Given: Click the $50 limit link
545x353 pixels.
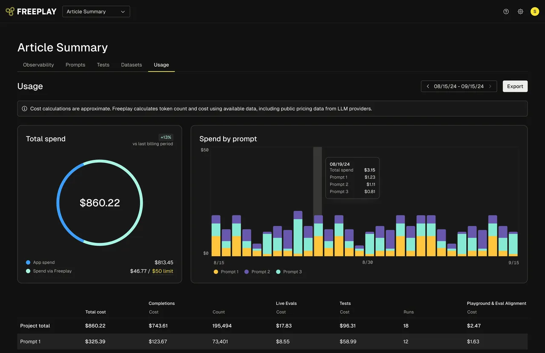Looking at the screenshot, I should pos(163,271).
